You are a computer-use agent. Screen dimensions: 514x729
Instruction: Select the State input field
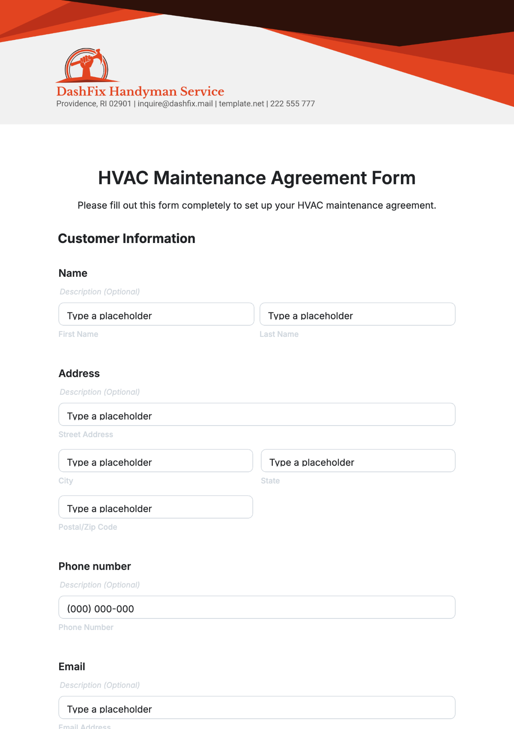[358, 461]
